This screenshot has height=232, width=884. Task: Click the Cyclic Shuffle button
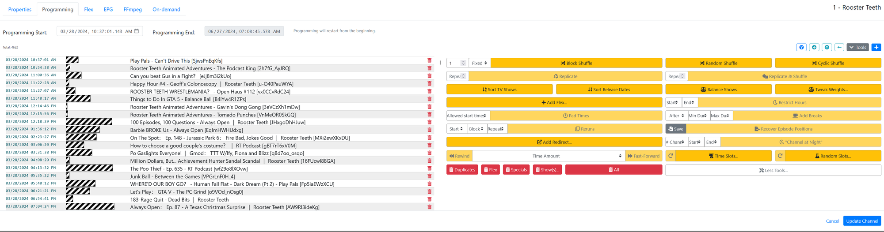coord(828,63)
